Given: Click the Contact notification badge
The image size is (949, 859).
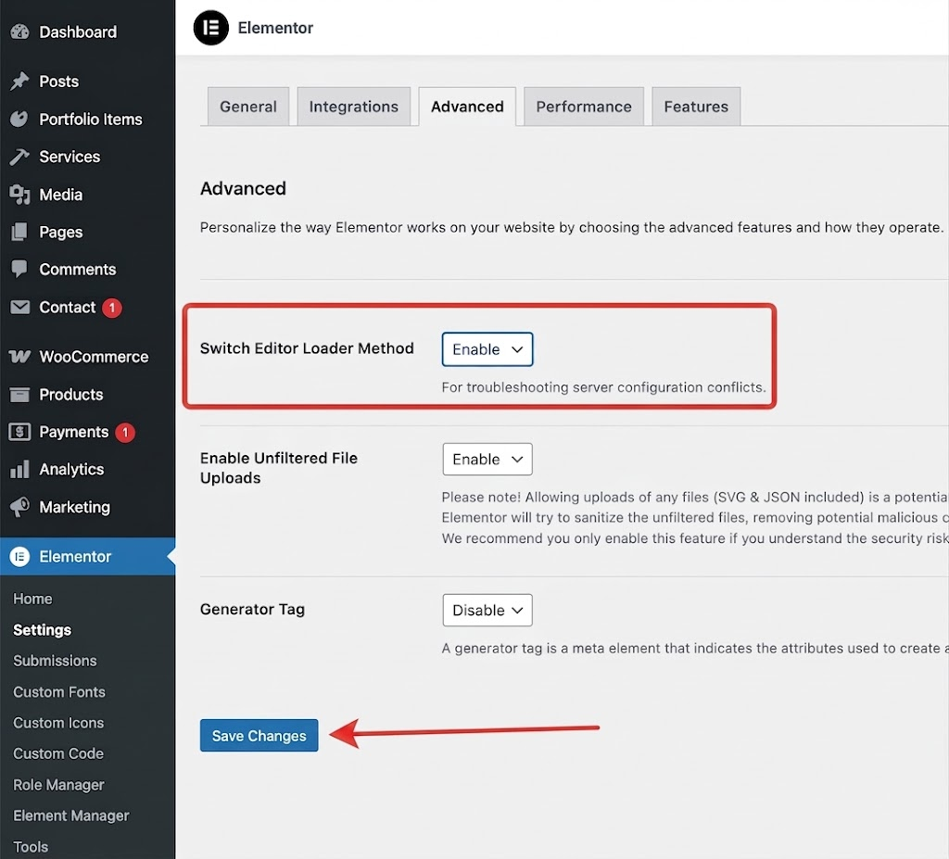Looking at the screenshot, I should pos(112,308).
